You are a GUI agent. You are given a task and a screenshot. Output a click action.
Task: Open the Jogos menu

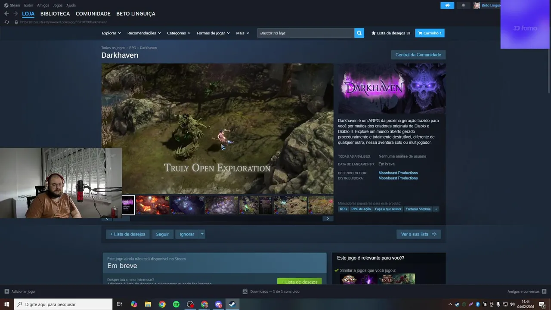(x=58, y=5)
